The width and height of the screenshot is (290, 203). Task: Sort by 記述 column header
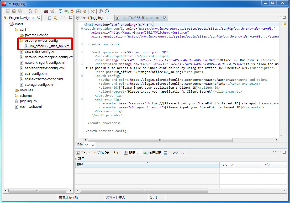[147, 165]
